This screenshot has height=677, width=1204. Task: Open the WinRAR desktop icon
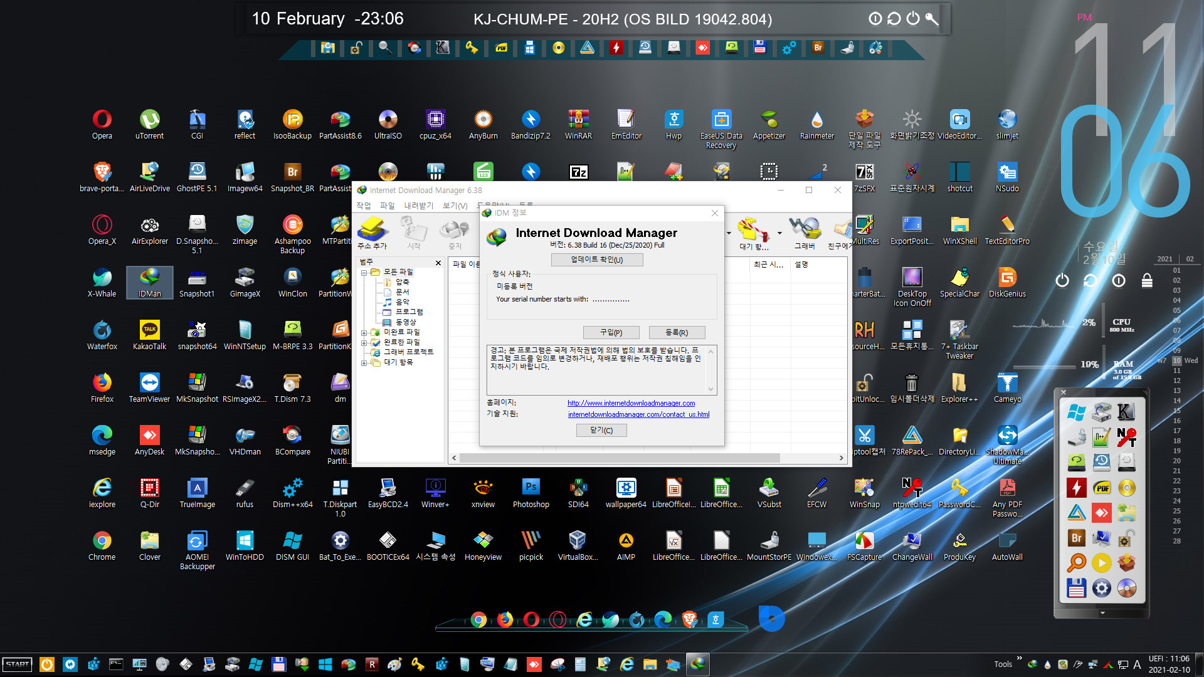pyautogui.click(x=578, y=124)
